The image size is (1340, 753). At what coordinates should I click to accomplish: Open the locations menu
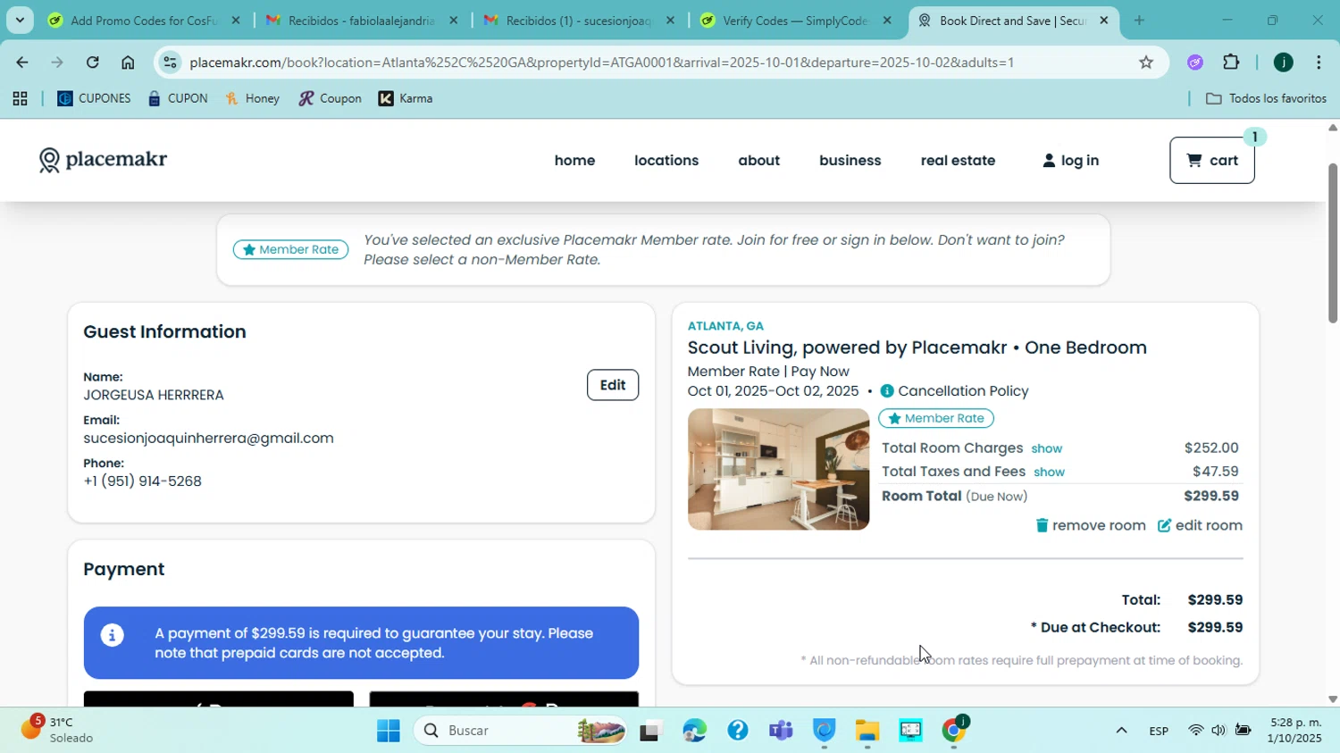coord(666,161)
